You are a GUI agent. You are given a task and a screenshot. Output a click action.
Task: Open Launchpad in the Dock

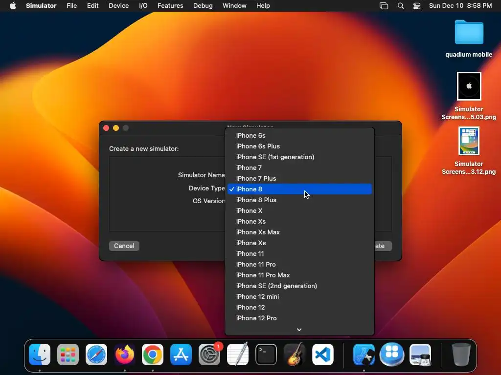point(68,354)
